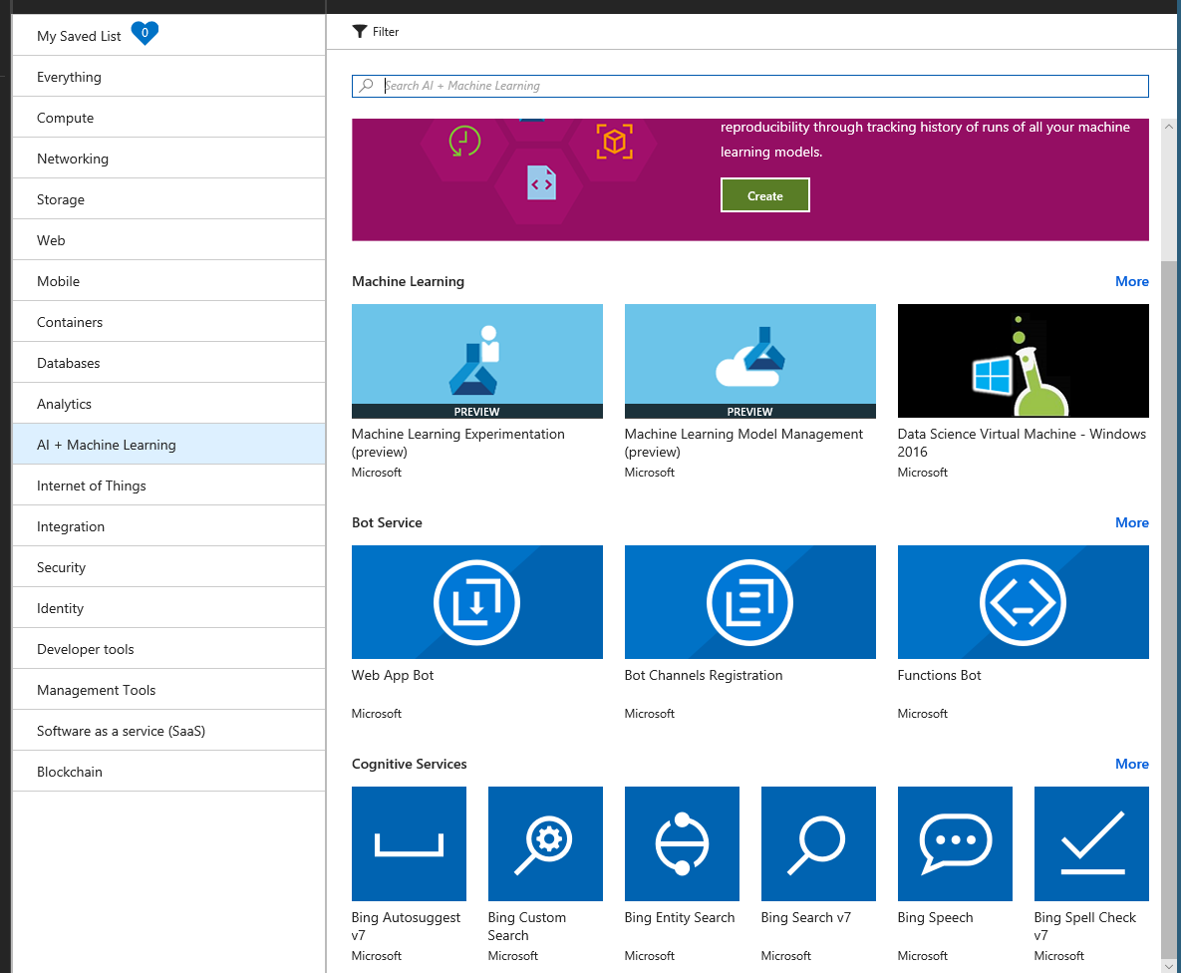The height and width of the screenshot is (973, 1181).
Task: Click More link for Machine Learning
Action: 1131,281
